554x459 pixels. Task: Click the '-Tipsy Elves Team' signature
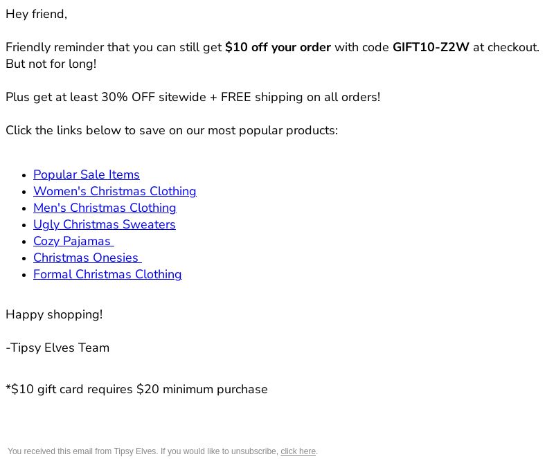[57, 348]
